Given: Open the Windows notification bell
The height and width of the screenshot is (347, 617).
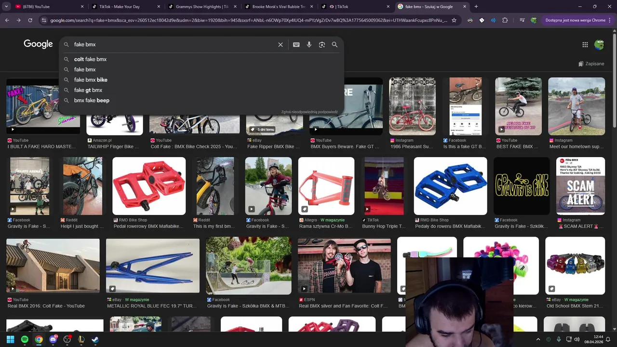Looking at the screenshot, I should (x=608, y=339).
